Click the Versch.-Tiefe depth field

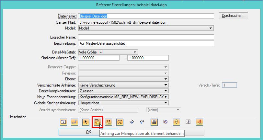tap(229, 85)
